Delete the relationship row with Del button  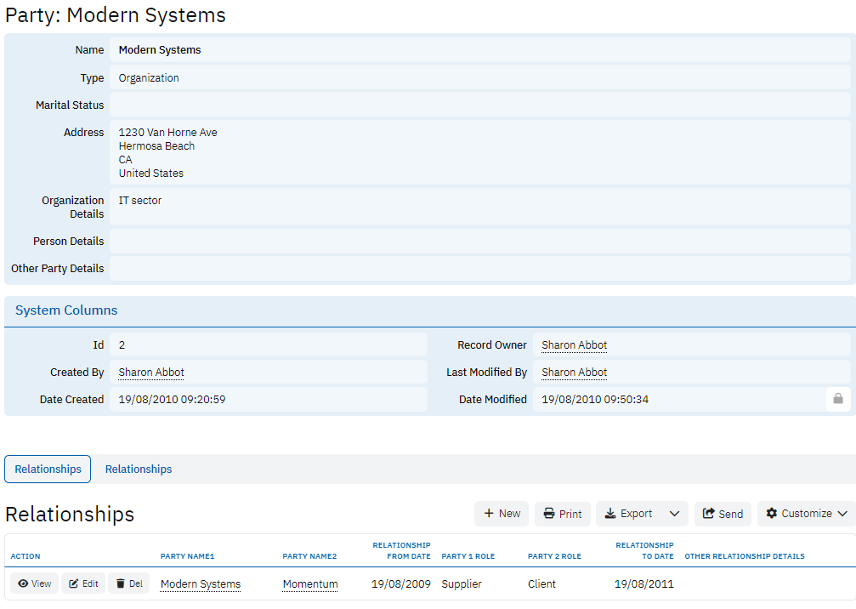(129, 583)
